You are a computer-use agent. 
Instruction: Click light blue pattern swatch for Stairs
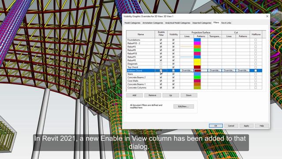coord(197,74)
